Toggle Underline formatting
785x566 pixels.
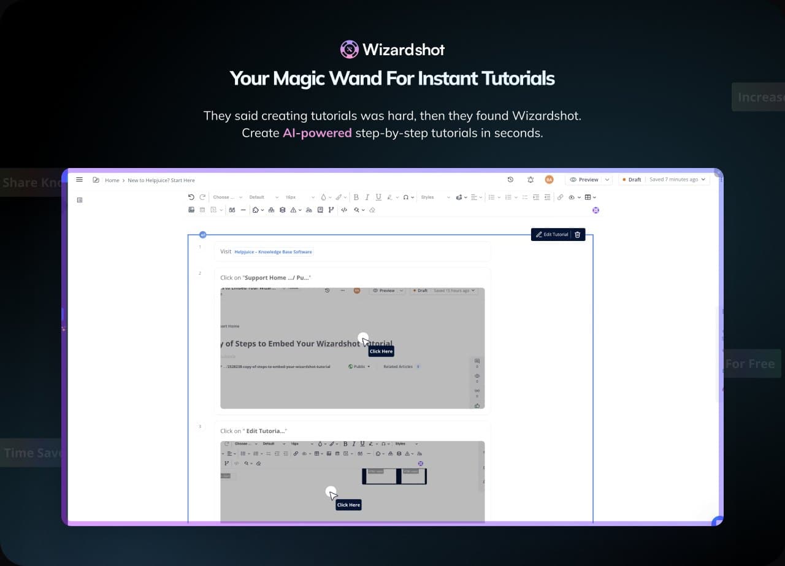point(378,197)
